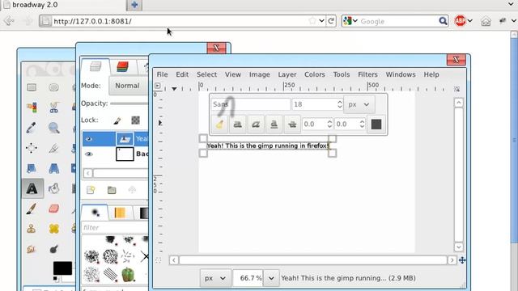Image resolution: width=518 pixels, height=291 pixels.
Task: Select the Bucket Fill tool
Action: coord(54,188)
